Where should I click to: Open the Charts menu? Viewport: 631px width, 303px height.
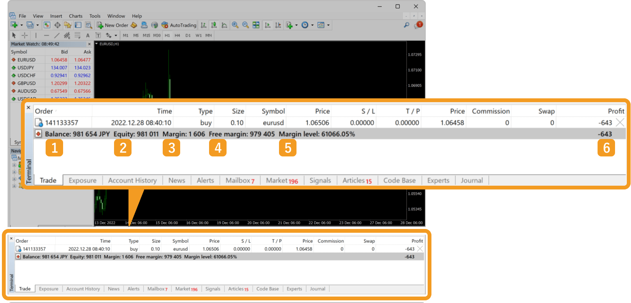pyautogui.click(x=76, y=16)
